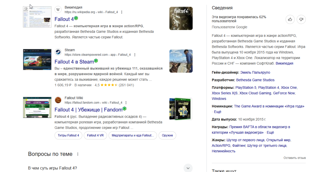The height and width of the screenshot is (172, 330).
Task: Click the Fallout Wiki favicon icon
Action: point(58,100)
